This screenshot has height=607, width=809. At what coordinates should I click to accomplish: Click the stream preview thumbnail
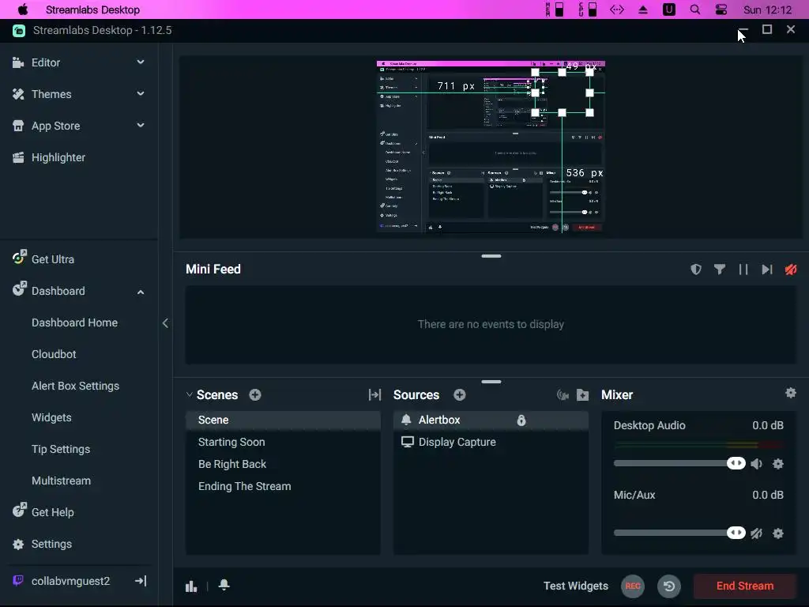(491, 147)
